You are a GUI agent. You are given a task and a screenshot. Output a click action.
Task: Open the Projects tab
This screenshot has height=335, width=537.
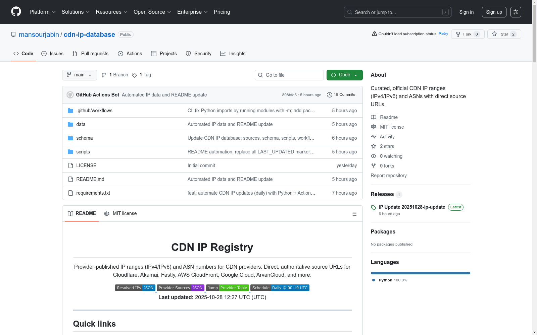(164, 54)
